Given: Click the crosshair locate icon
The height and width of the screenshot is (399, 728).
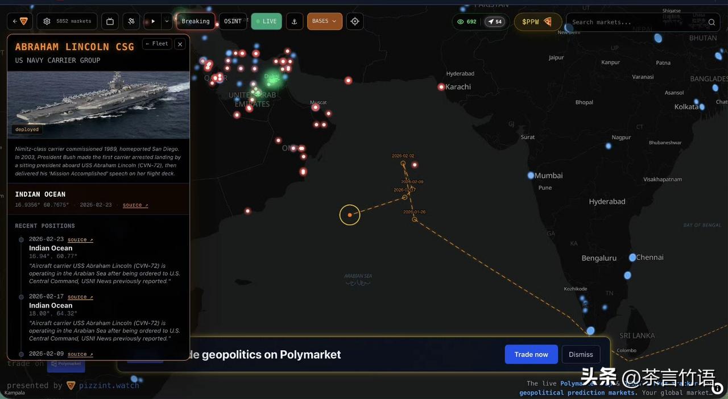Looking at the screenshot, I should coord(355,22).
